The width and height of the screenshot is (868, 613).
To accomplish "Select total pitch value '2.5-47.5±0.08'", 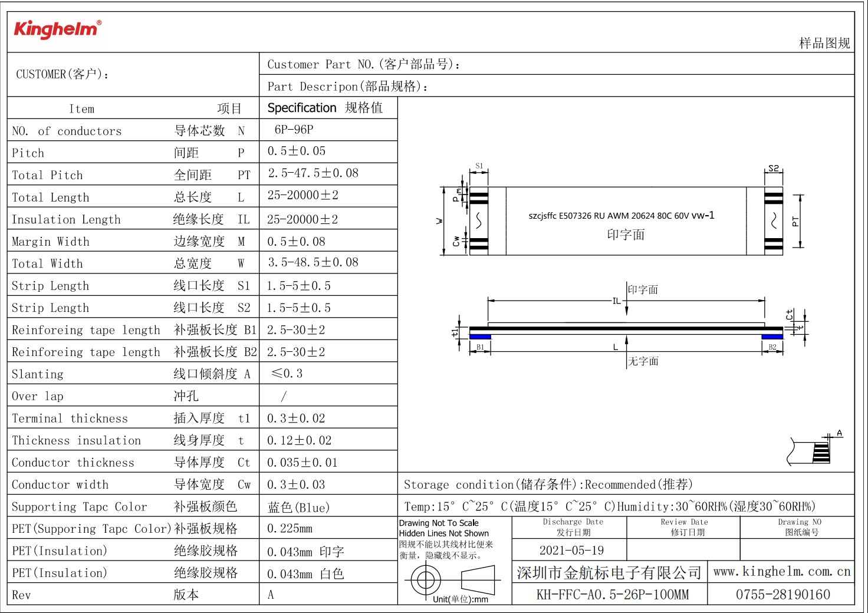I will click(x=313, y=173).
